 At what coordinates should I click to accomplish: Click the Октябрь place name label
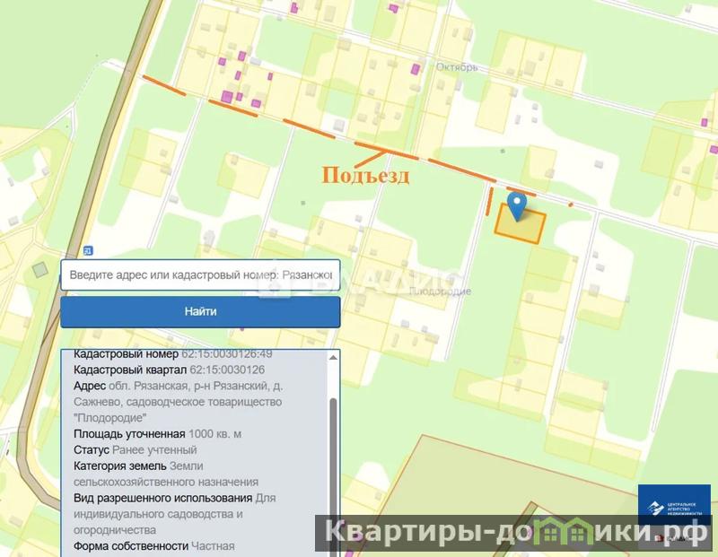tap(458, 67)
